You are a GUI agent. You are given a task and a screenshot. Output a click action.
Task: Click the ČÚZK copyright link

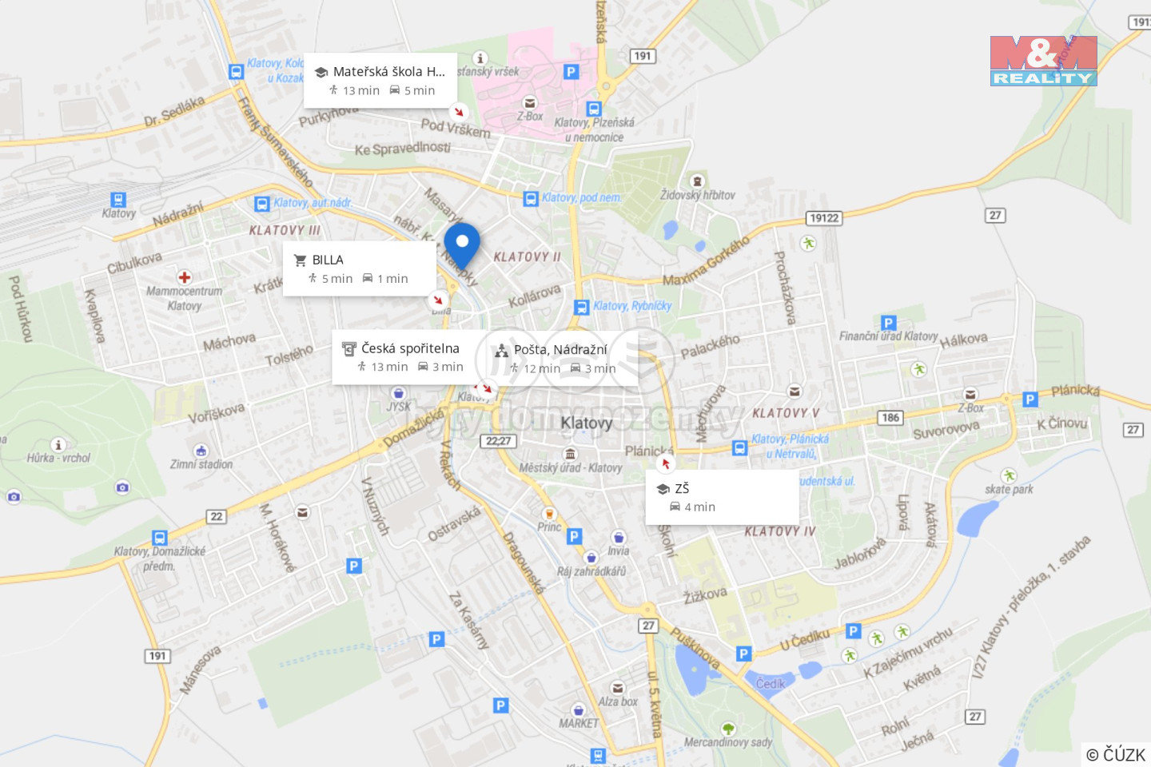[1116, 754]
